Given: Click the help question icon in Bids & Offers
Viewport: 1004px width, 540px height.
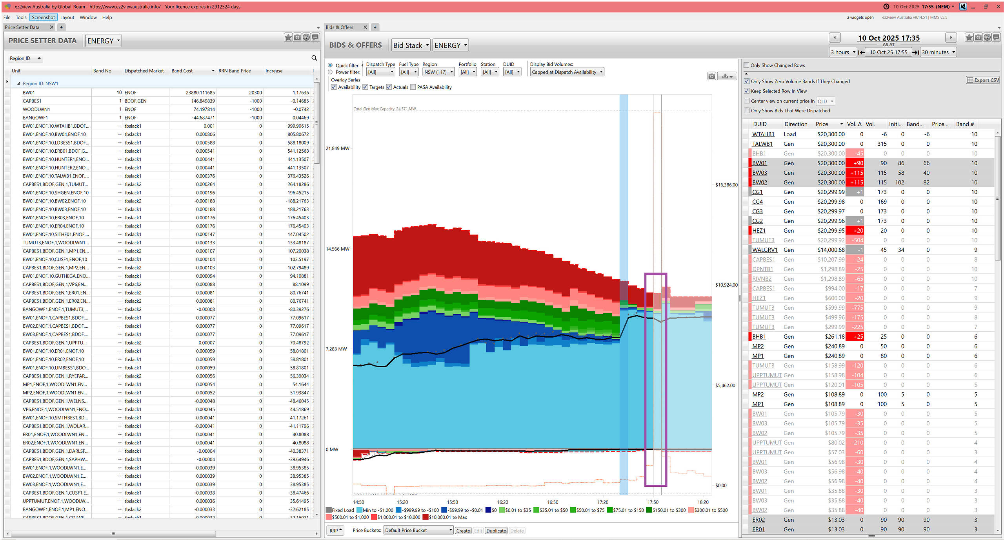Looking at the screenshot, I should (x=987, y=37).
